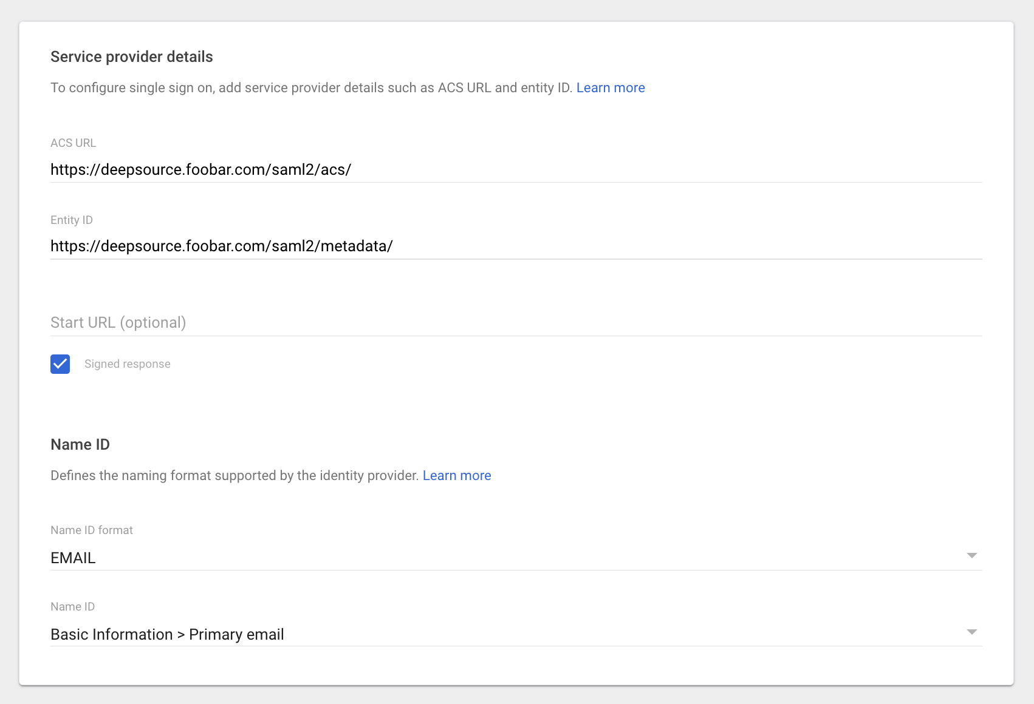Screen dimensions: 1034x704
Task: Click the ACS URL input field
Action: click(x=515, y=169)
